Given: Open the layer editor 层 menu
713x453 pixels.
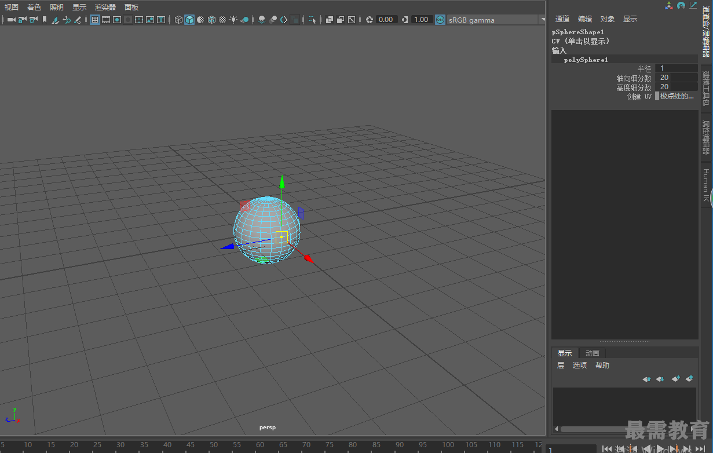Looking at the screenshot, I should 561,366.
